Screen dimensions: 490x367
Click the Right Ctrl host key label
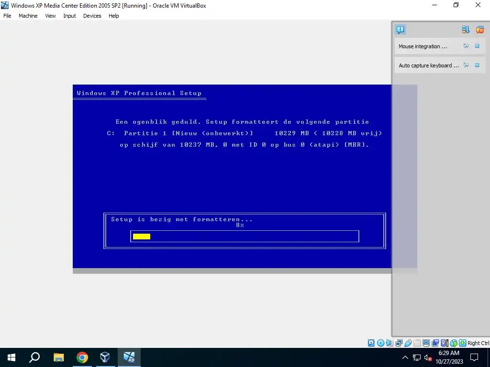478,343
